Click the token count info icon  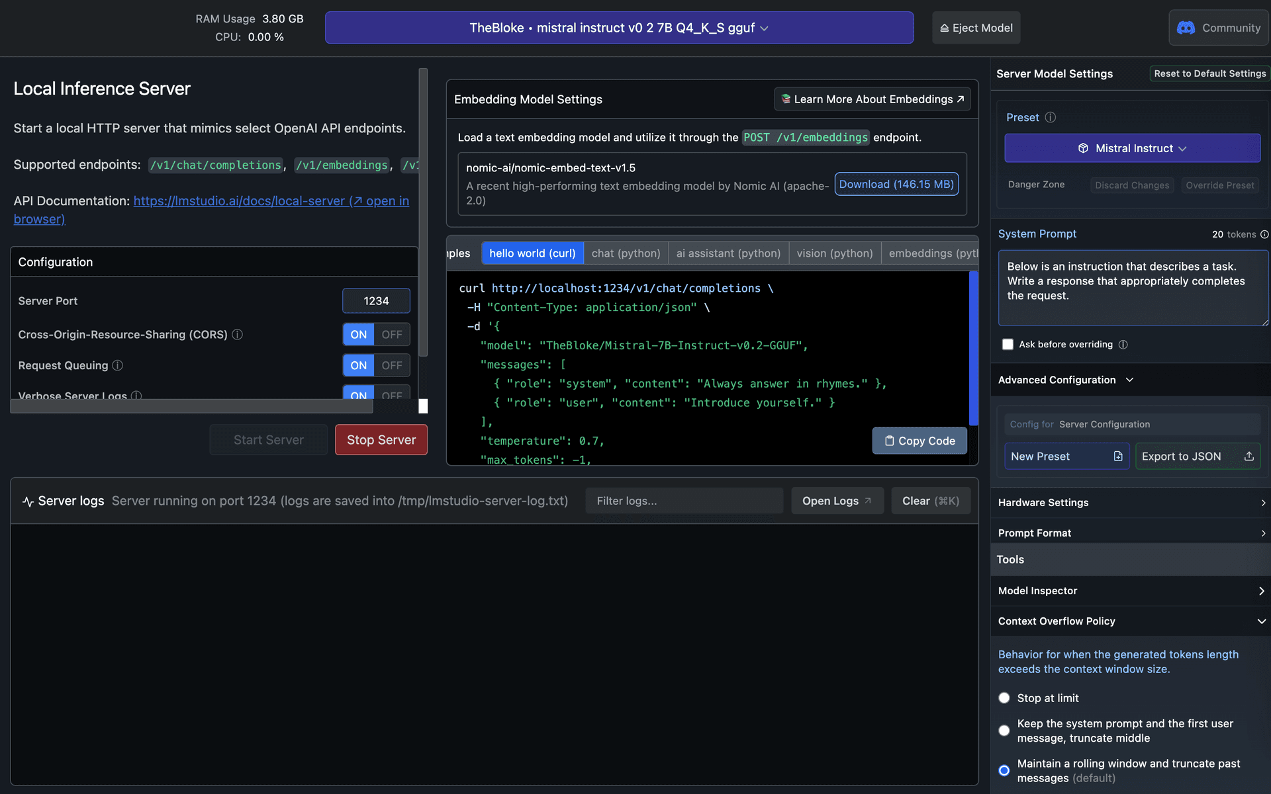pyautogui.click(x=1264, y=234)
